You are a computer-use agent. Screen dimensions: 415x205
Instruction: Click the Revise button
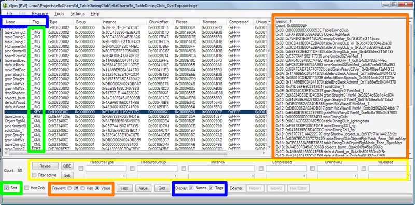(x=45, y=166)
